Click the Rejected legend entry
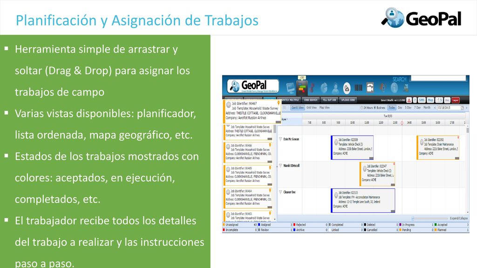Viewport: 477px width, 268px height. click(x=310, y=225)
